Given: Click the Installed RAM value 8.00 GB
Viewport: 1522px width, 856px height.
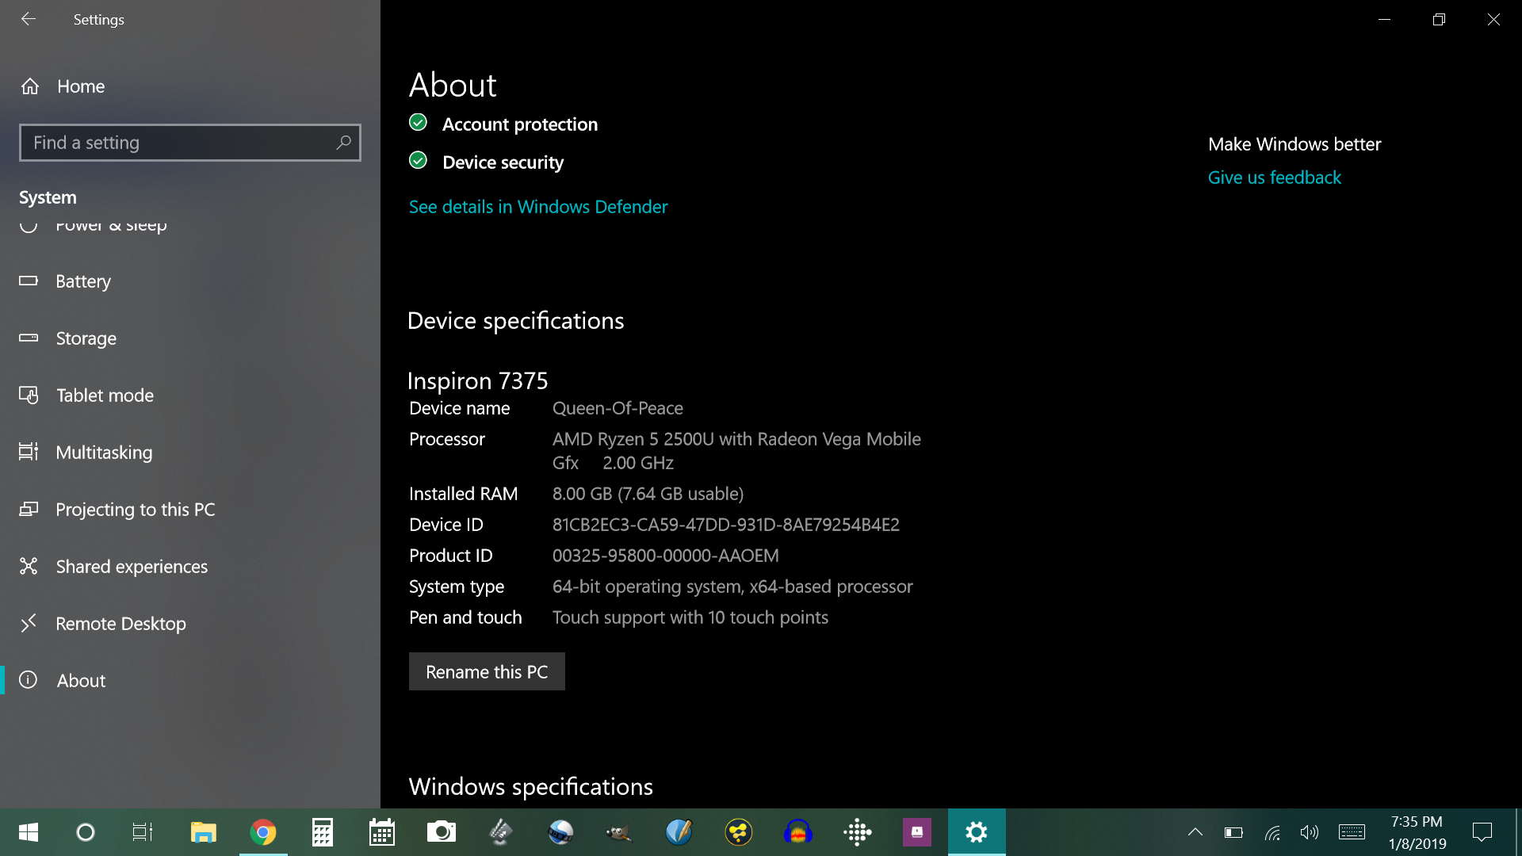Looking at the screenshot, I should click(x=648, y=494).
